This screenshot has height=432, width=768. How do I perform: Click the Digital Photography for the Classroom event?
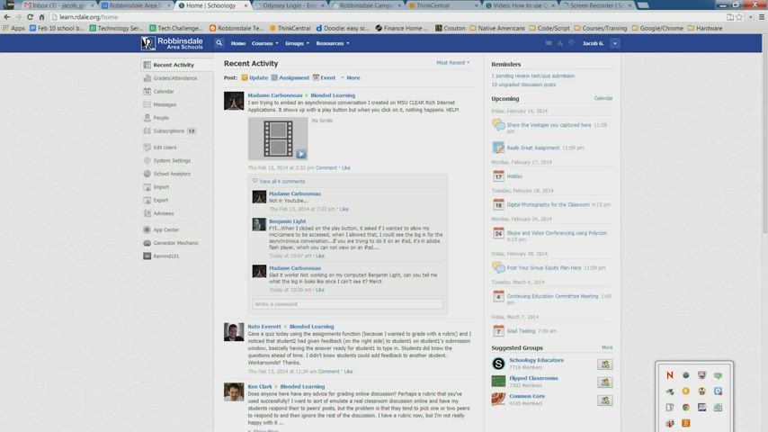547,204
